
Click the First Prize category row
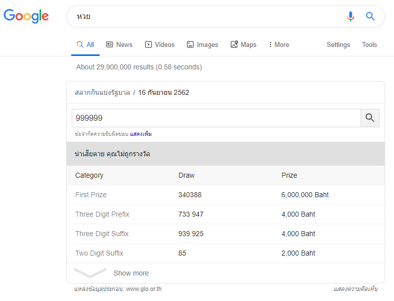pos(91,195)
